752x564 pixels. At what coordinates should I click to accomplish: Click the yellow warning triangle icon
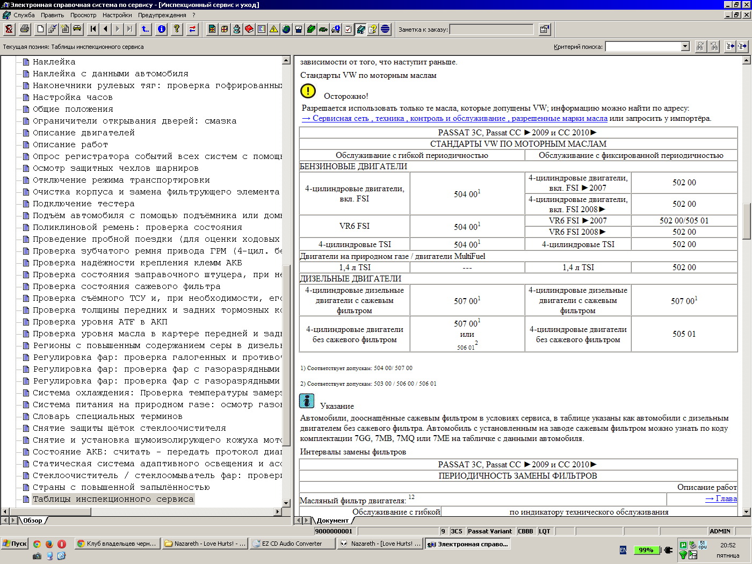point(274,29)
